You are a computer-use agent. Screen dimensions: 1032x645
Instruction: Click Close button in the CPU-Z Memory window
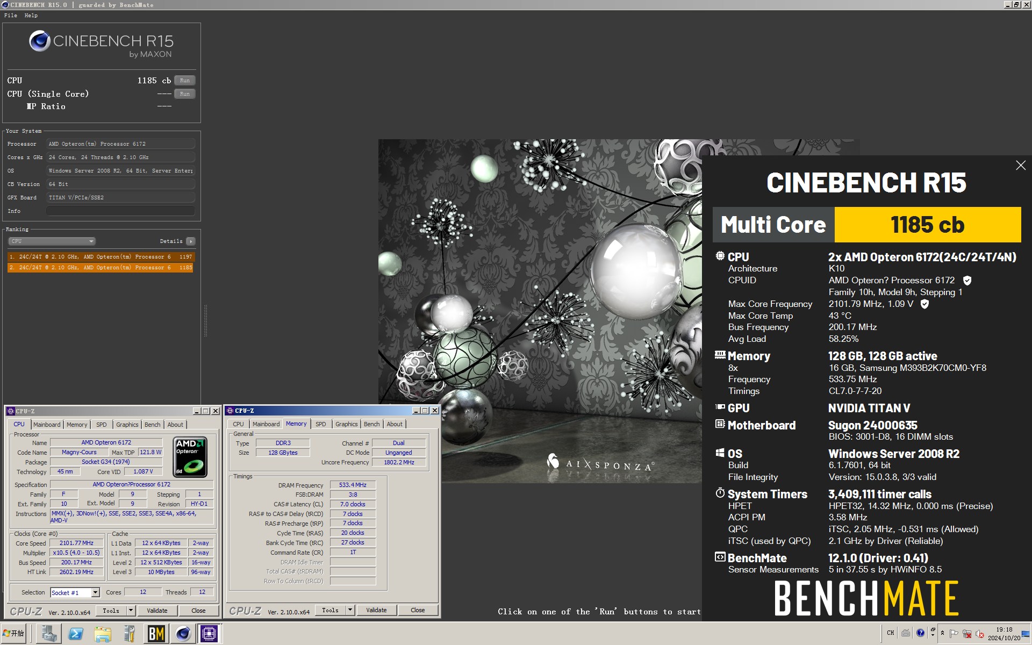[418, 610]
